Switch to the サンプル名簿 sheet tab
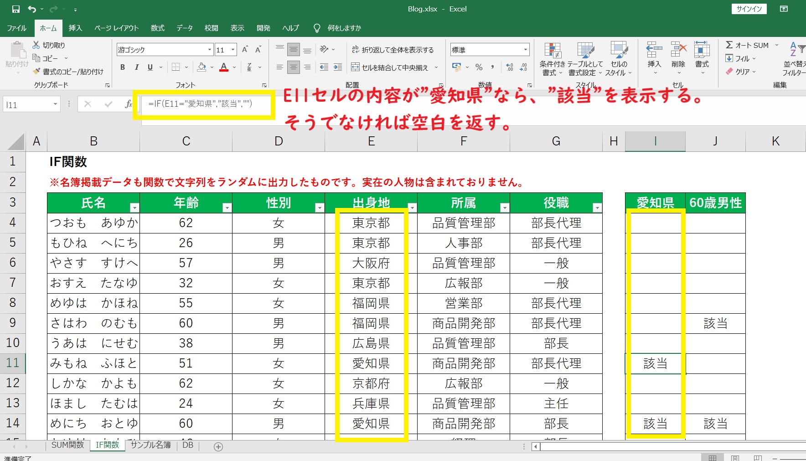This screenshot has height=461, width=806. 150,445
